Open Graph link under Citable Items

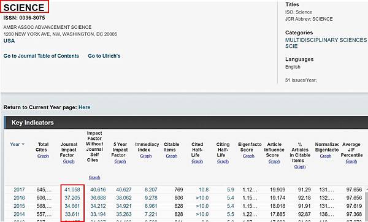point(171,156)
